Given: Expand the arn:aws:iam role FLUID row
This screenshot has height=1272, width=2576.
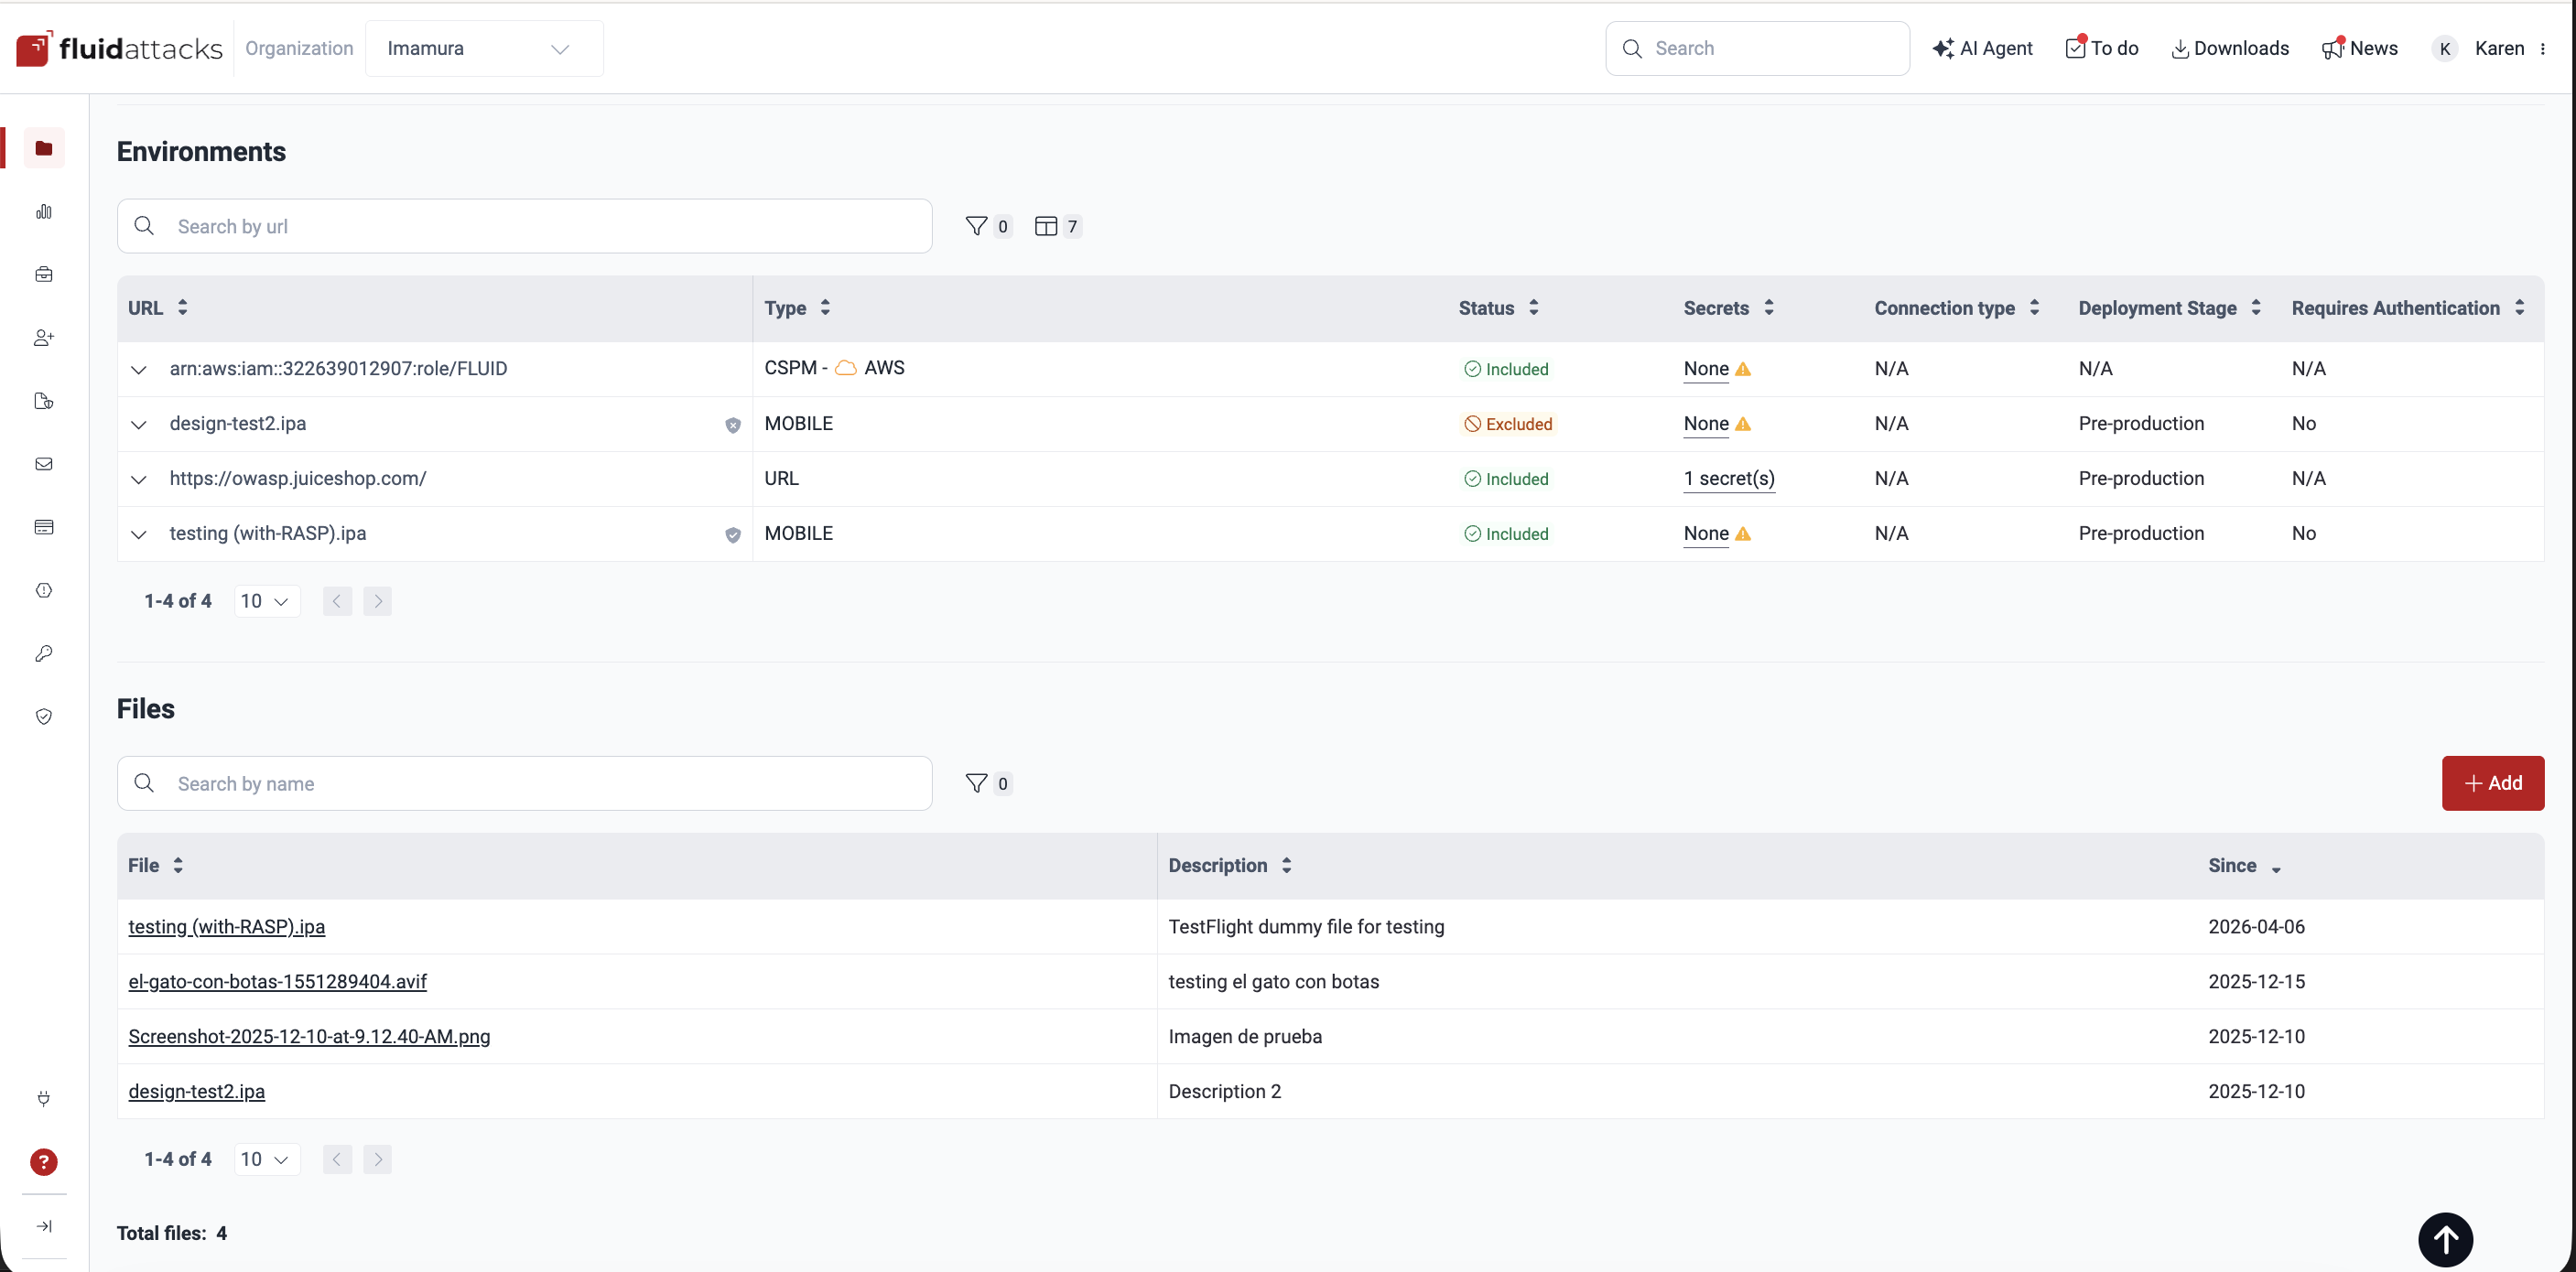Looking at the screenshot, I should click(138, 369).
